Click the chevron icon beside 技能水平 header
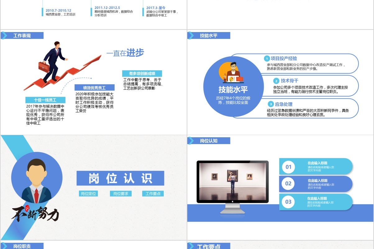374x249 pixels. (x=190, y=35)
